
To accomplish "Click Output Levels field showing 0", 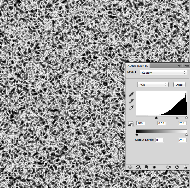I will pyautogui.click(x=160, y=140).
